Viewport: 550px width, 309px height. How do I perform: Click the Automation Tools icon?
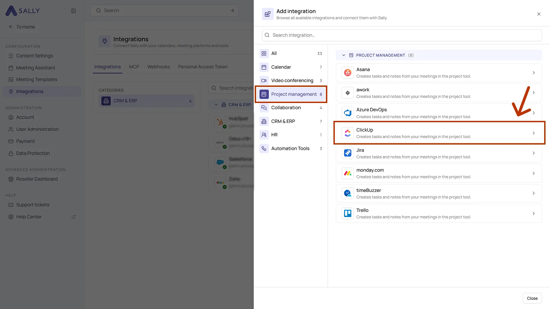point(264,148)
